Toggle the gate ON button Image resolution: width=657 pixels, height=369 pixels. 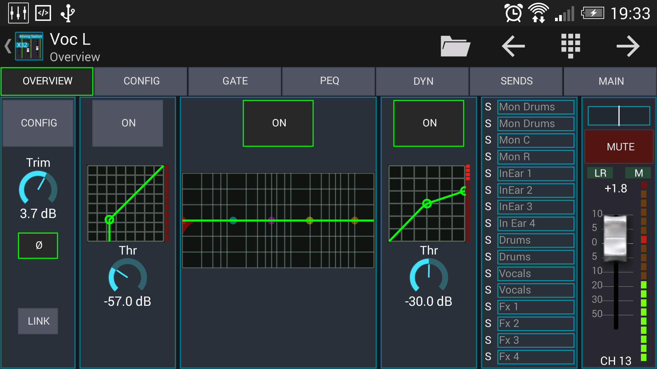coord(128,123)
